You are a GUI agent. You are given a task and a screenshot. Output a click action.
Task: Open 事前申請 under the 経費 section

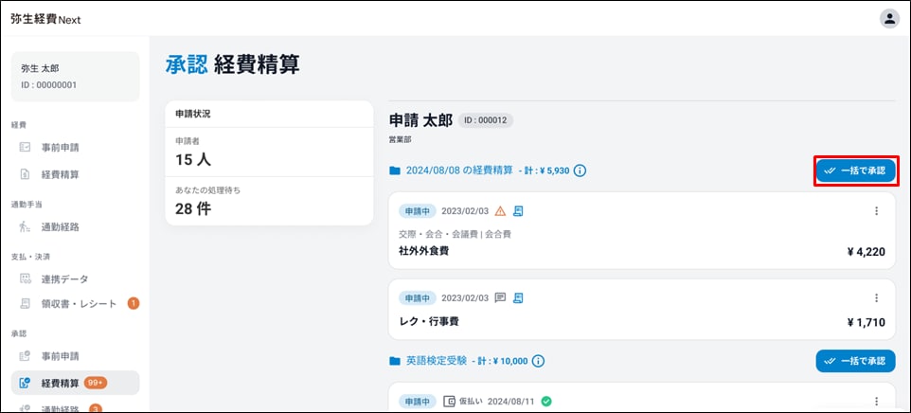[x=60, y=148]
